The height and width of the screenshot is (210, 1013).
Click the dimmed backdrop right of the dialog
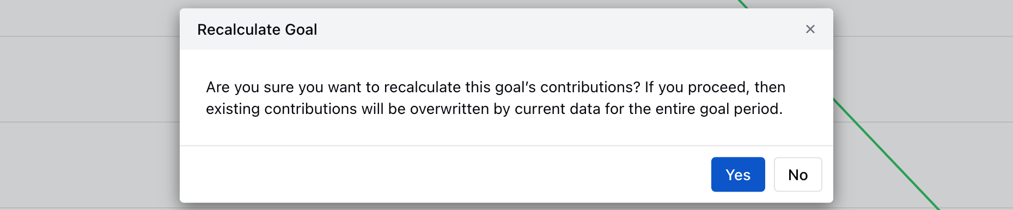coord(926,65)
